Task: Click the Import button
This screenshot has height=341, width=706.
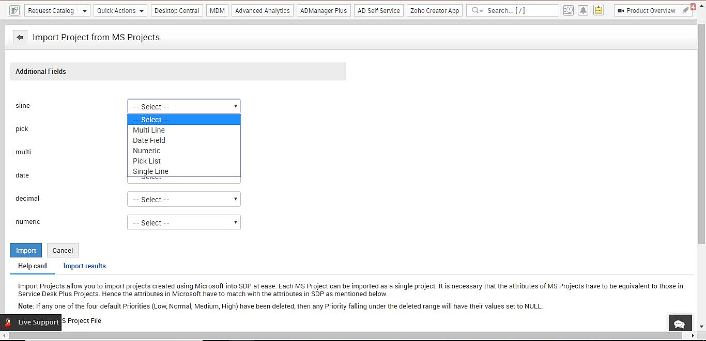Action: [x=26, y=250]
